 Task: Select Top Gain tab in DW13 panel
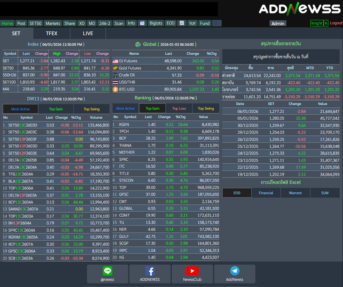point(56,109)
